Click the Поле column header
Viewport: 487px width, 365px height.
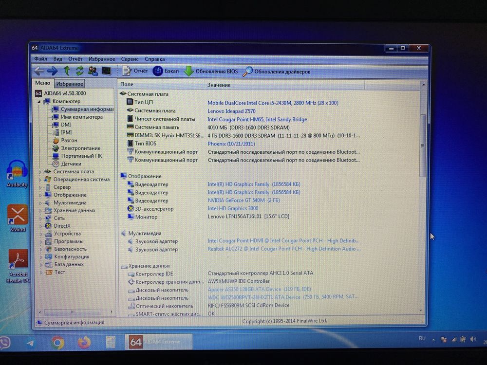pos(160,84)
